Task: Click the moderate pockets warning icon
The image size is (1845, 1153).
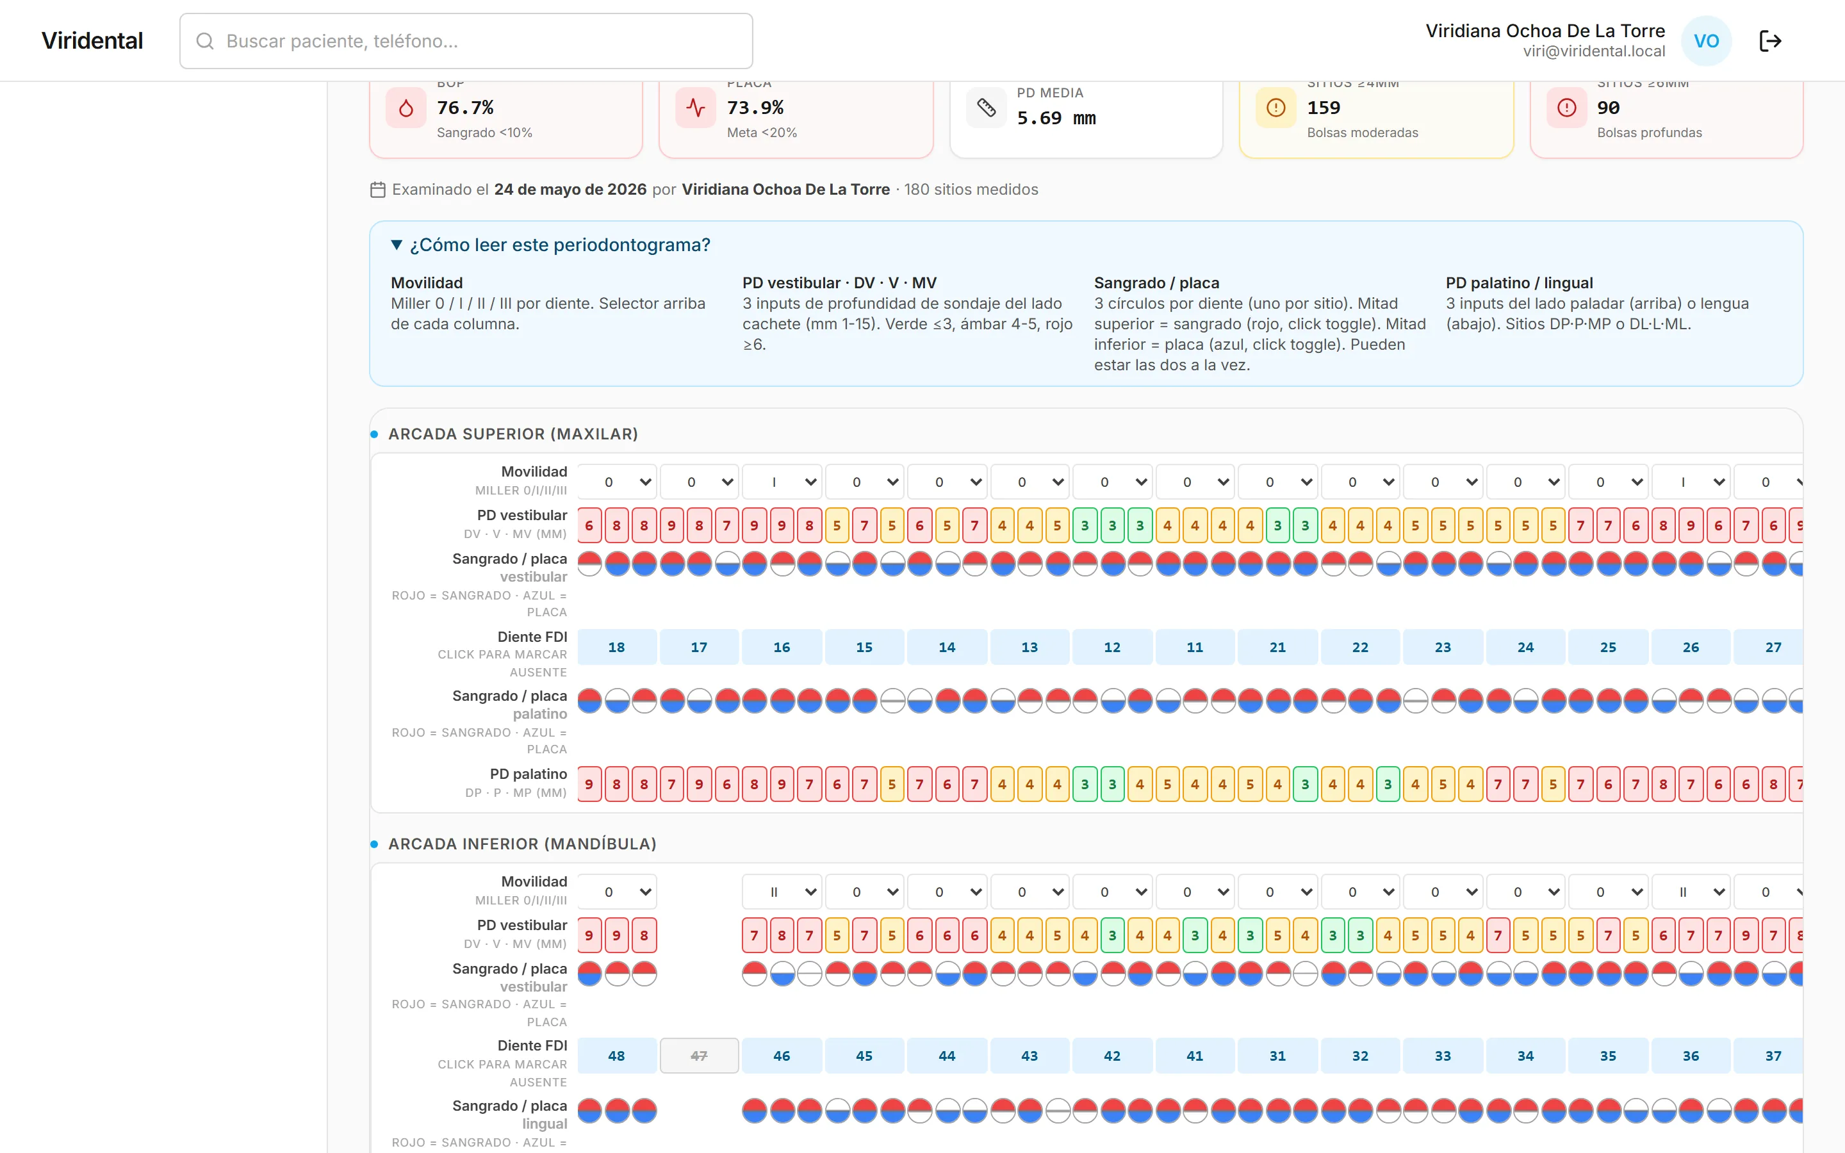Action: tap(1276, 108)
